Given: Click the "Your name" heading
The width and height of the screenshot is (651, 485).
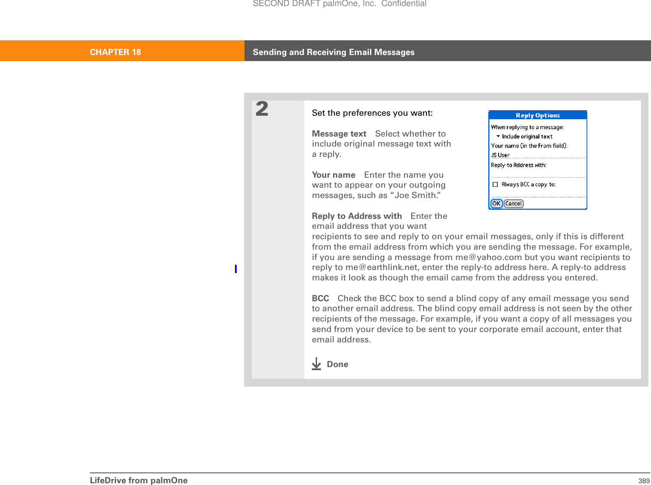Looking at the screenshot, I should pyautogui.click(x=334, y=175).
